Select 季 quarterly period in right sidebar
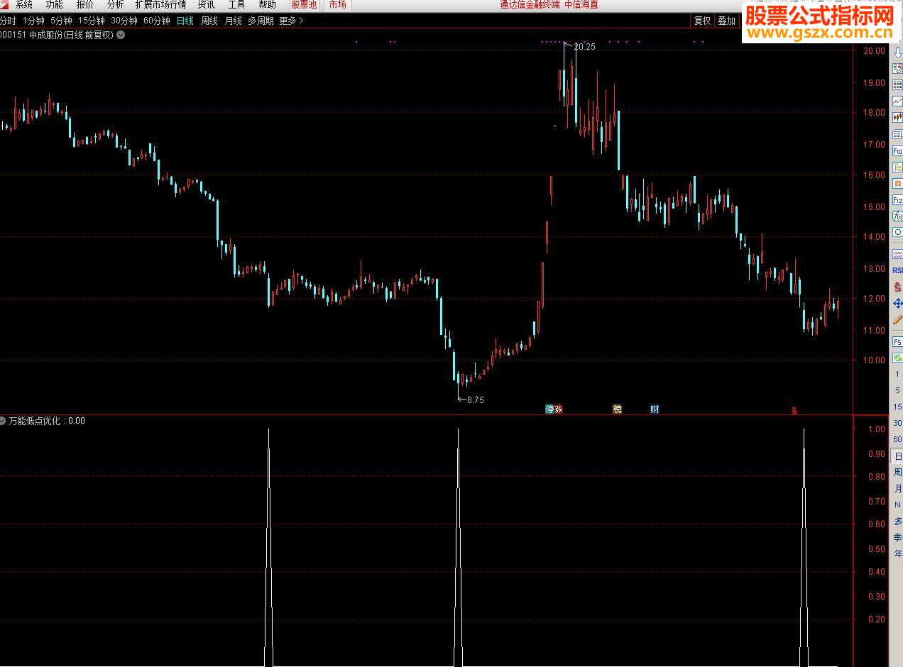 pos(897,538)
